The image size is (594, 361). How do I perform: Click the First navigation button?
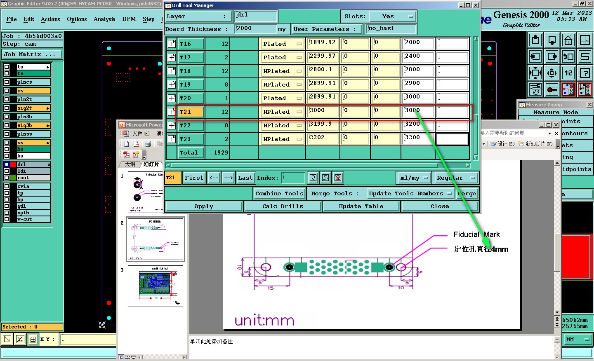(194, 178)
